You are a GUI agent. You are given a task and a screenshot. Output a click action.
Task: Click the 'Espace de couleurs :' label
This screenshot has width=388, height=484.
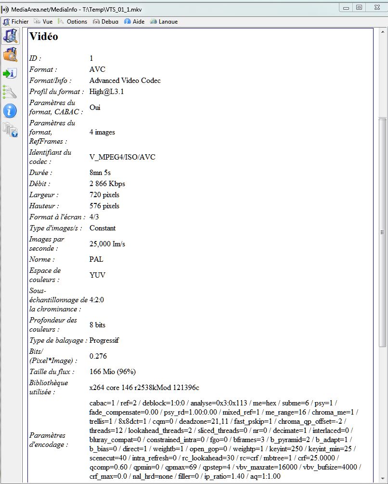pyautogui.click(x=45, y=275)
